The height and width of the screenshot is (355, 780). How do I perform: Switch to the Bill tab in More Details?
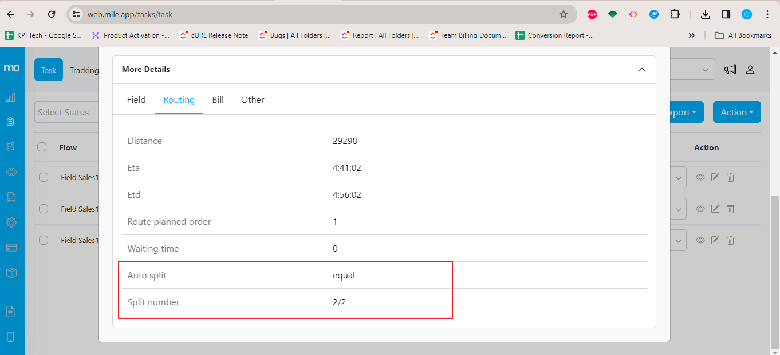click(x=218, y=99)
